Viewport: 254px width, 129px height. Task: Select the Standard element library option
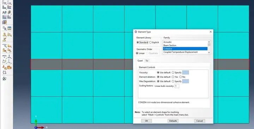143,43
